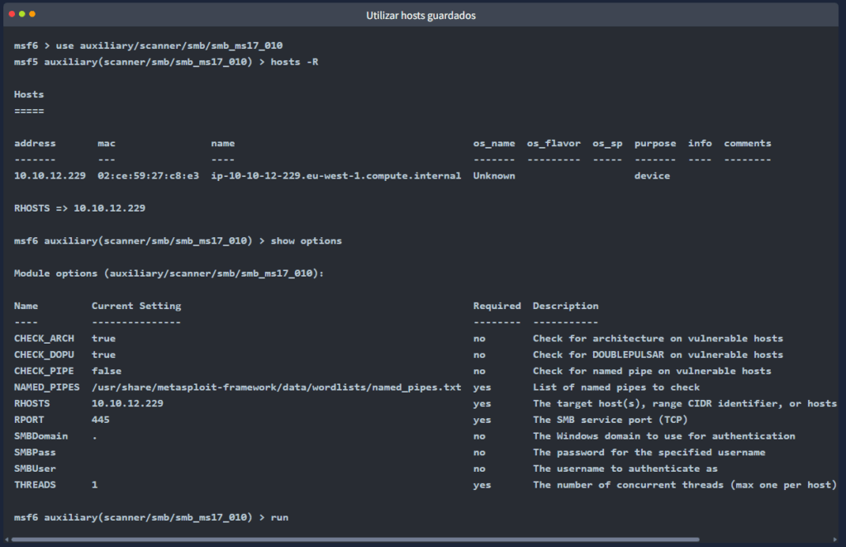Click 'The SMB service port (TCP)' description

pyautogui.click(x=611, y=420)
